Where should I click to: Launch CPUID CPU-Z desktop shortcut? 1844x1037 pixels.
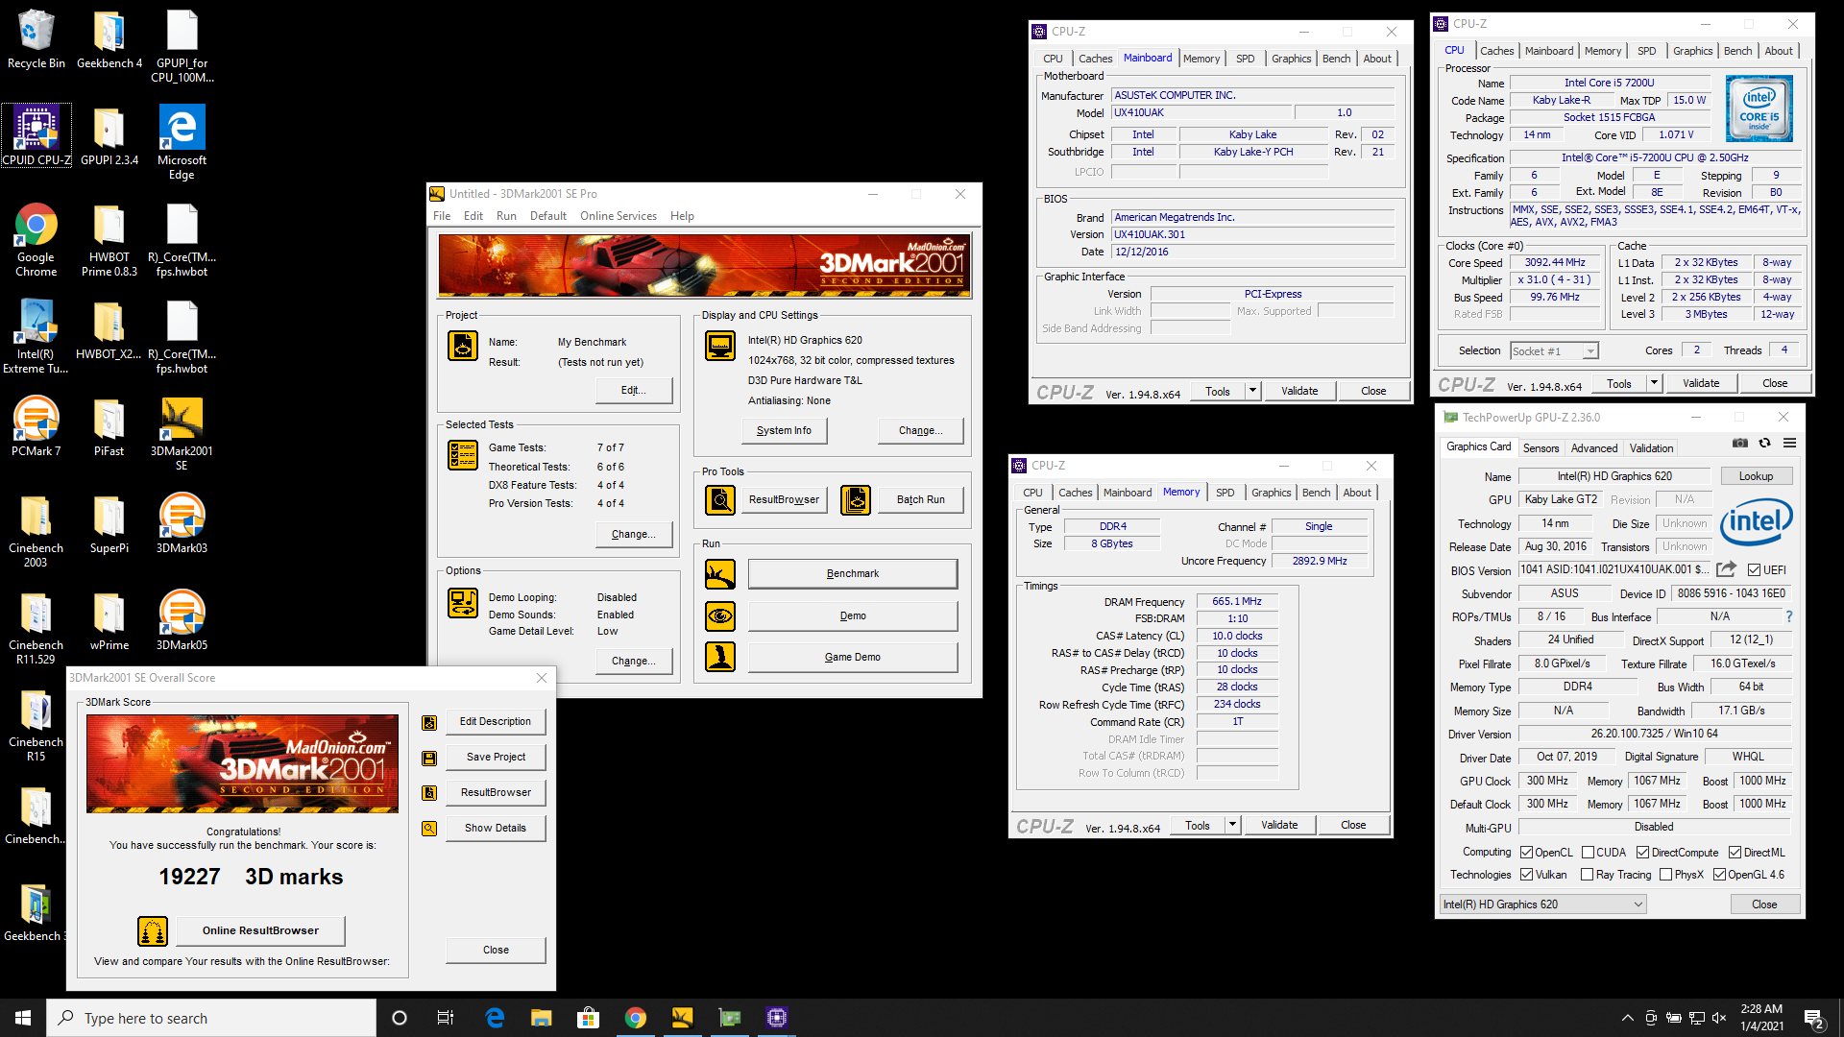[36, 135]
